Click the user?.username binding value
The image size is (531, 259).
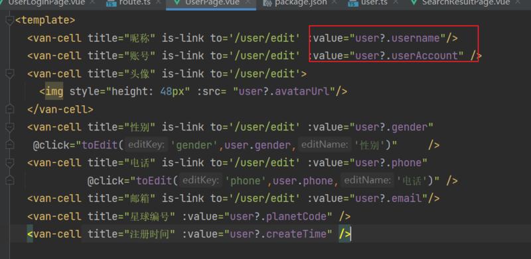(397, 38)
